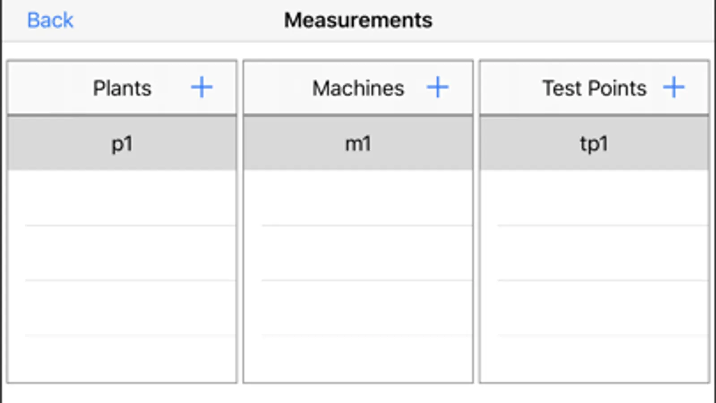Click the Plants column header label
The height and width of the screenshot is (403, 716).
point(122,88)
